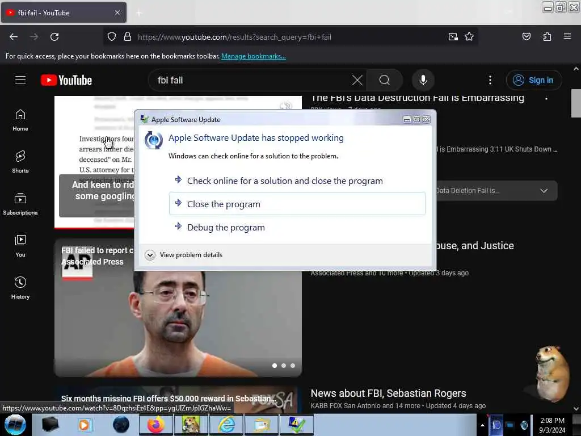Select the 'fbi fail - YouTube' tab
The height and width of the screenshot is (436, 581).
pyautogui.click(x=64, y=12)
